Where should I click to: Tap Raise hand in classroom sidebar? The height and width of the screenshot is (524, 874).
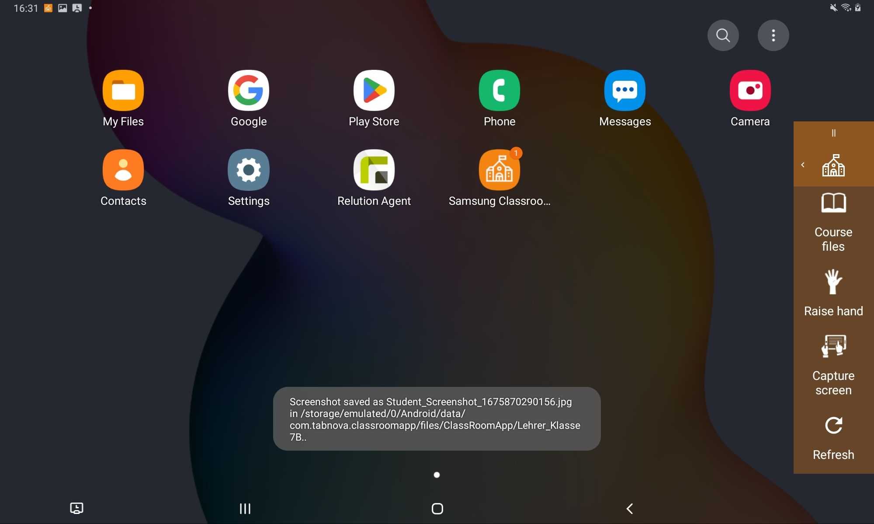pyautogui.click(x=833, y=293)
